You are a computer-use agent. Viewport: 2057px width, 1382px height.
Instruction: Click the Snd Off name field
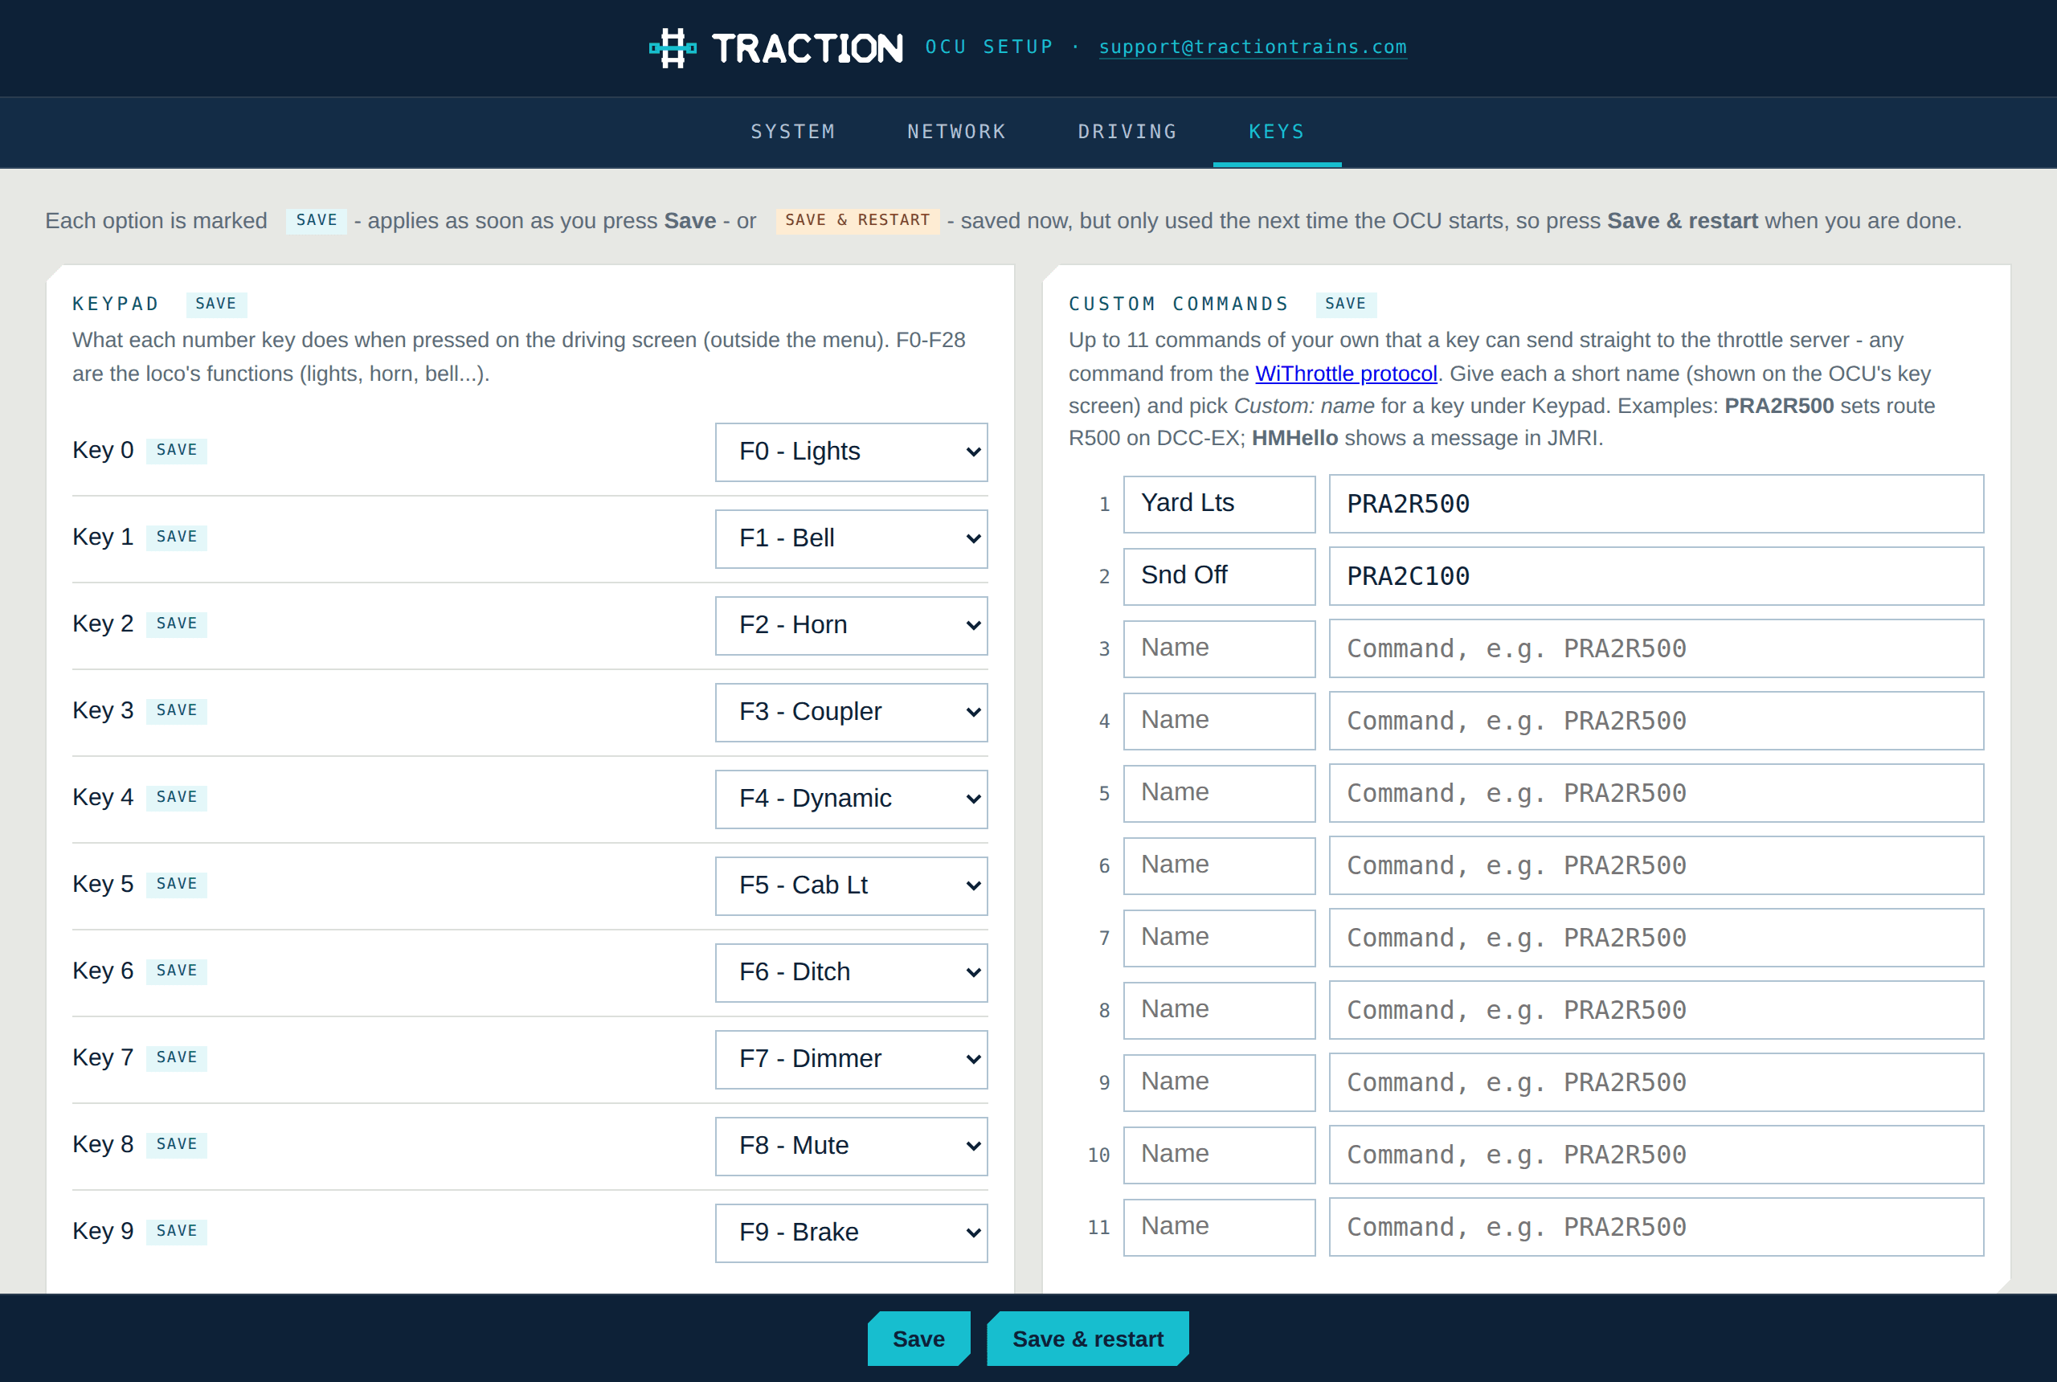[1219, 575]
